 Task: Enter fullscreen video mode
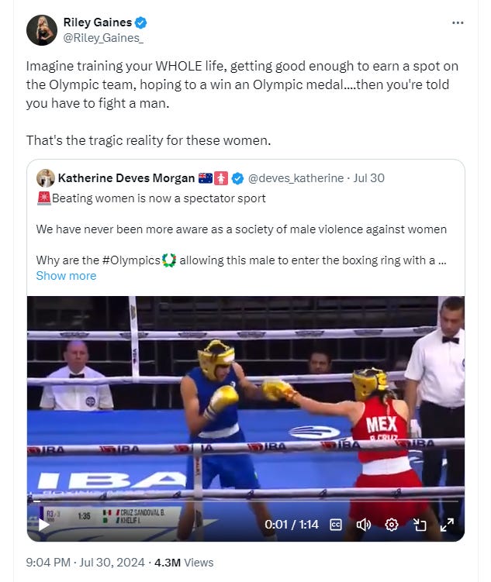tap(447, 525)
